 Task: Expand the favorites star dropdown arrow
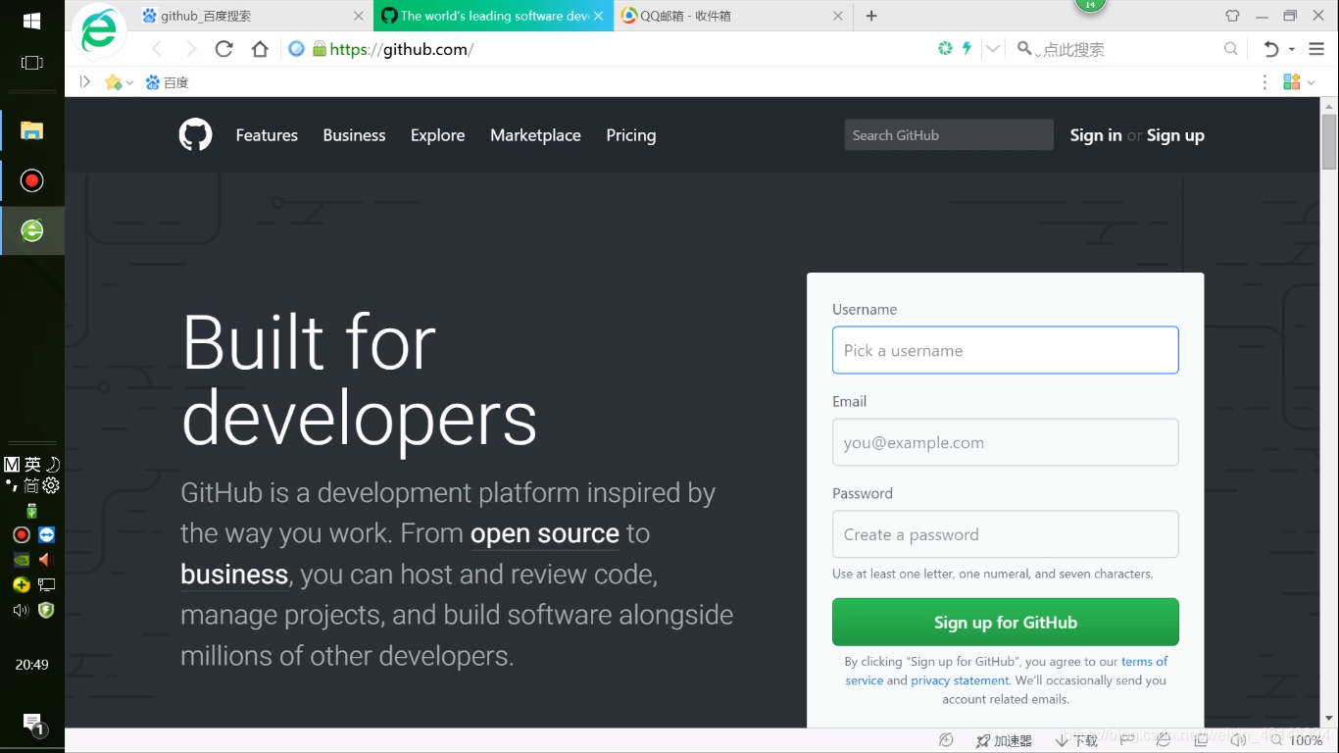129,83
